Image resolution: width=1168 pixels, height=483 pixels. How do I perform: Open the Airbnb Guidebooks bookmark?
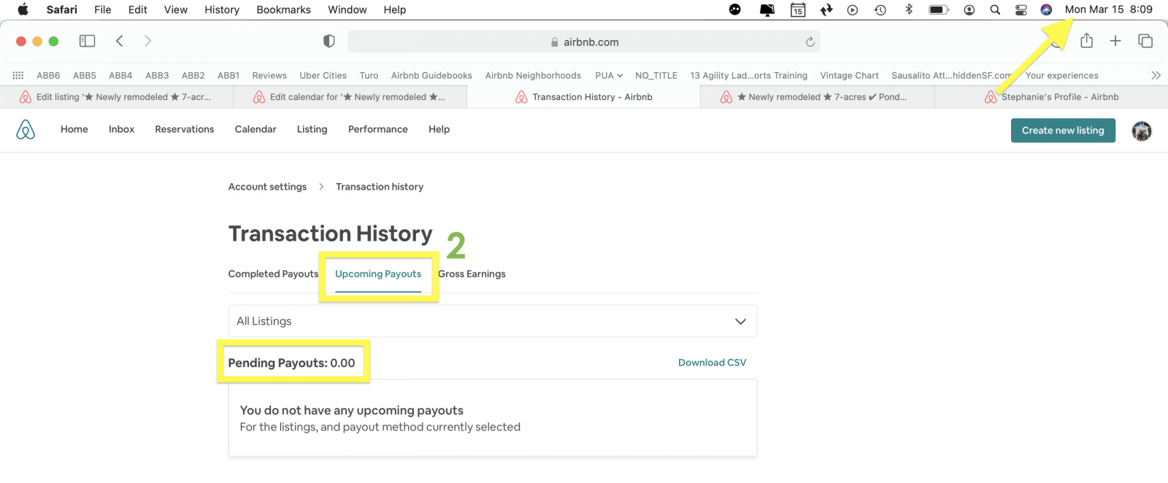tap(431, 75)
